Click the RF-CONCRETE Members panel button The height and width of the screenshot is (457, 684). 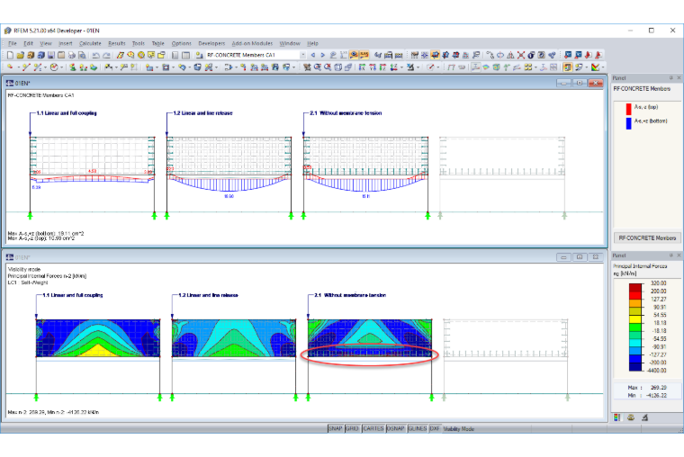coord(647,238)
